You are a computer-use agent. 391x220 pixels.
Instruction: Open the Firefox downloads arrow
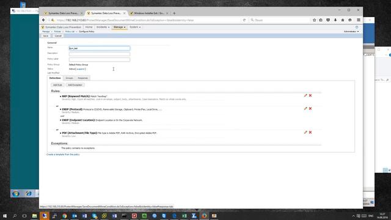coord(335,20)
